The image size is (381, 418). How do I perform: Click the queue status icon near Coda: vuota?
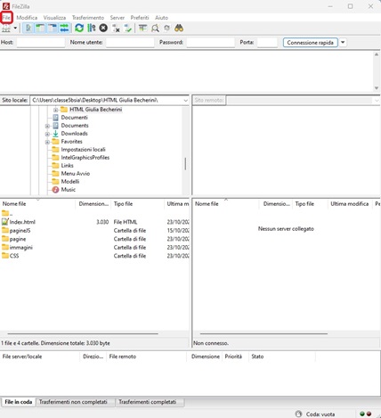298,414
